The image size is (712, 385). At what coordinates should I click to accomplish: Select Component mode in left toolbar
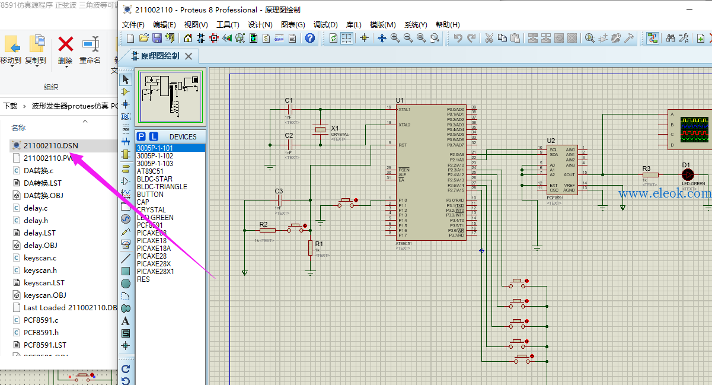[126, 92]
